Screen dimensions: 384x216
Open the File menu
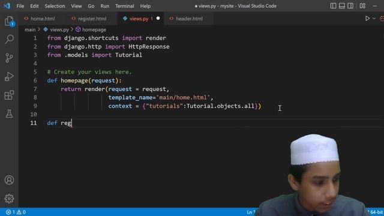[20, 6]
